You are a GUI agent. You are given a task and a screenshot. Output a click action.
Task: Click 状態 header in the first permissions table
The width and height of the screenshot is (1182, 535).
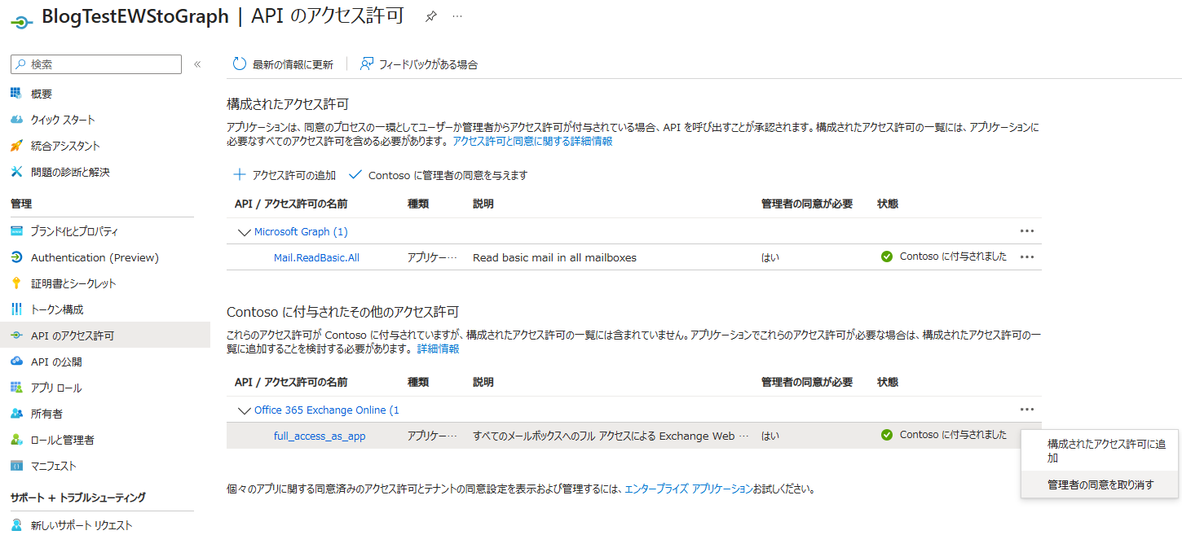(888, 204)
